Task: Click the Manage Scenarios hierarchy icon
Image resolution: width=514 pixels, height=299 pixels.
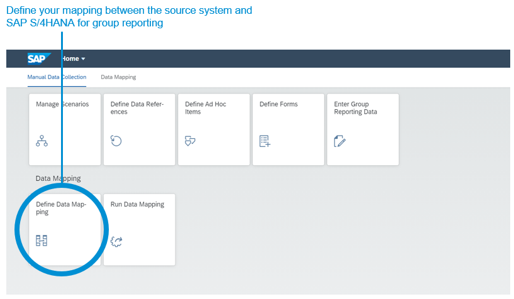Action: pos(42,141)
